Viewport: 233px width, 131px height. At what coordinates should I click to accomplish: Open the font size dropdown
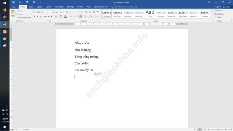coord(51,12)
